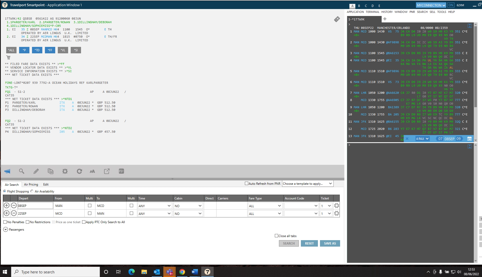
Task: Open Outlook from taskbar
Action: [157, 272]
